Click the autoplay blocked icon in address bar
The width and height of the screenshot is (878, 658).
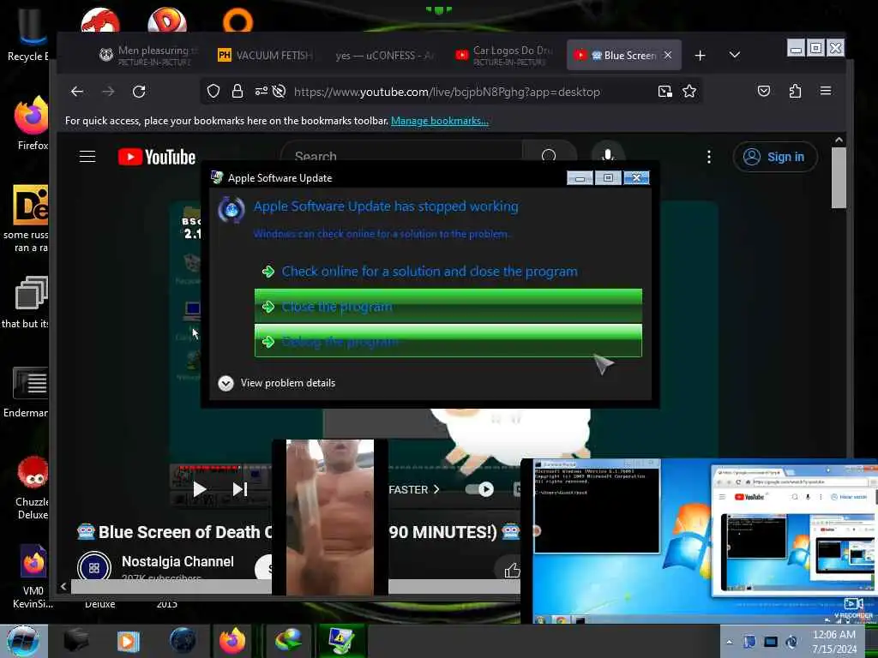(279, 91)
